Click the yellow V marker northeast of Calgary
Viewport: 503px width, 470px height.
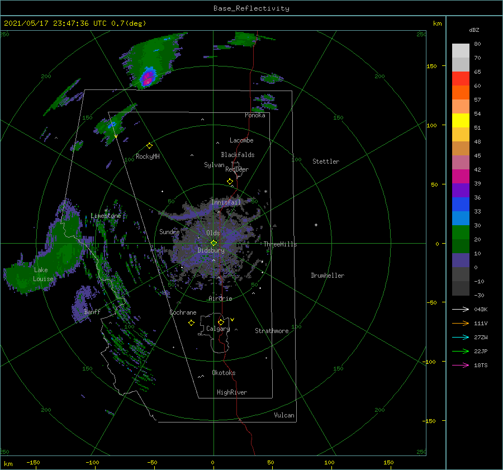point(232,320)
